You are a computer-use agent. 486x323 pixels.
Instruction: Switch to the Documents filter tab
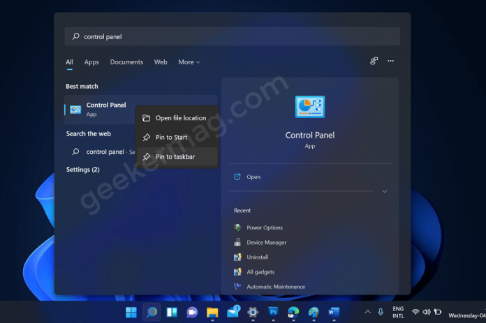point(126,62)
